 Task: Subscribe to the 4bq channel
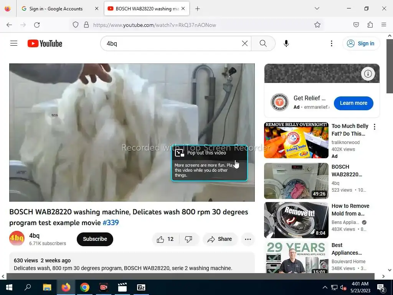tap(95, 239)
